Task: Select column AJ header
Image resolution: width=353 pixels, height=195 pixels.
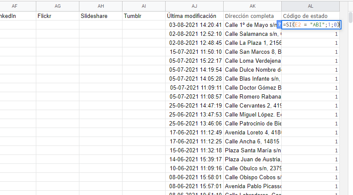Action: tap(194, 6)
